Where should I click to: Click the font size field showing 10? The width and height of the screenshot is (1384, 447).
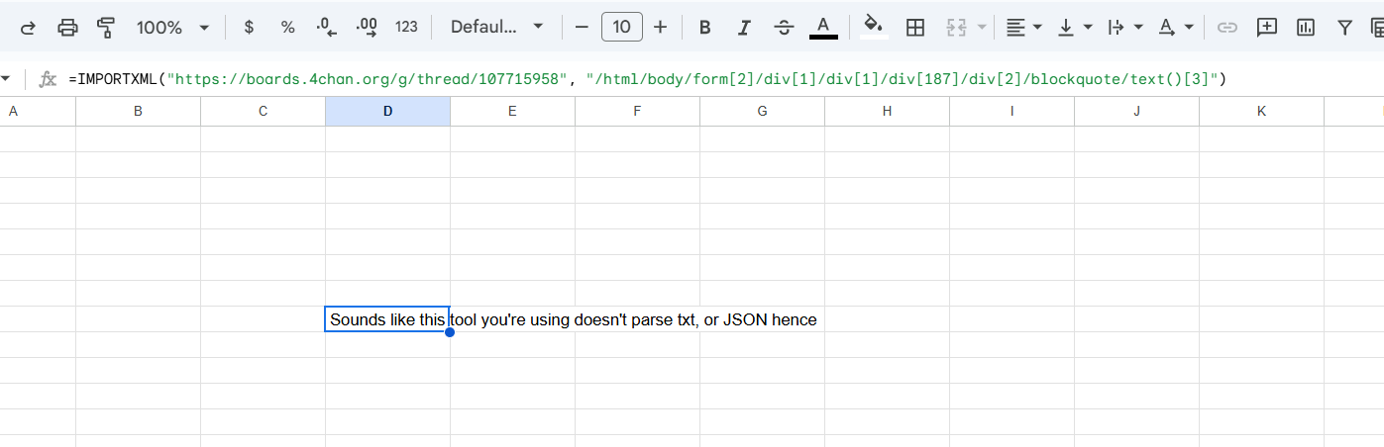coord(621,27)
